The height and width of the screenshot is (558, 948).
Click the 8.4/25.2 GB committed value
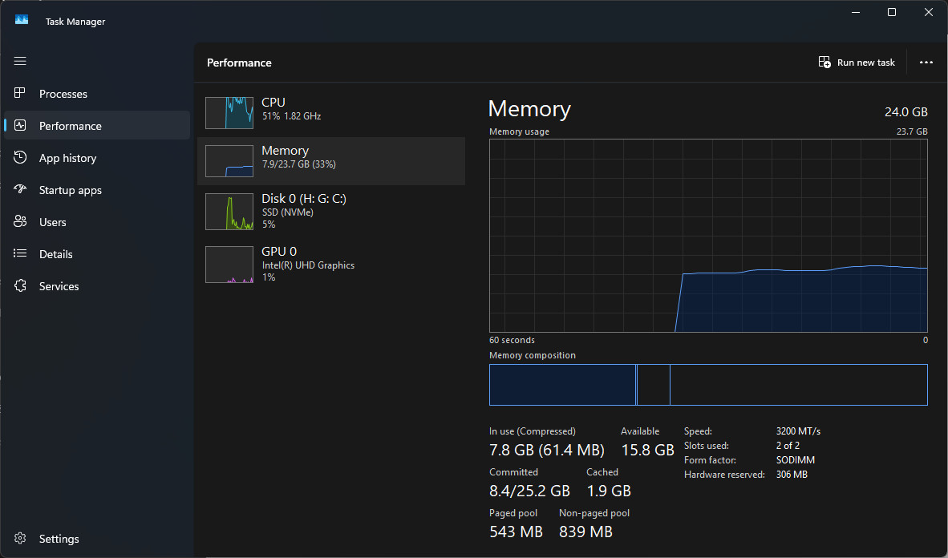click(x=529, y=491)
